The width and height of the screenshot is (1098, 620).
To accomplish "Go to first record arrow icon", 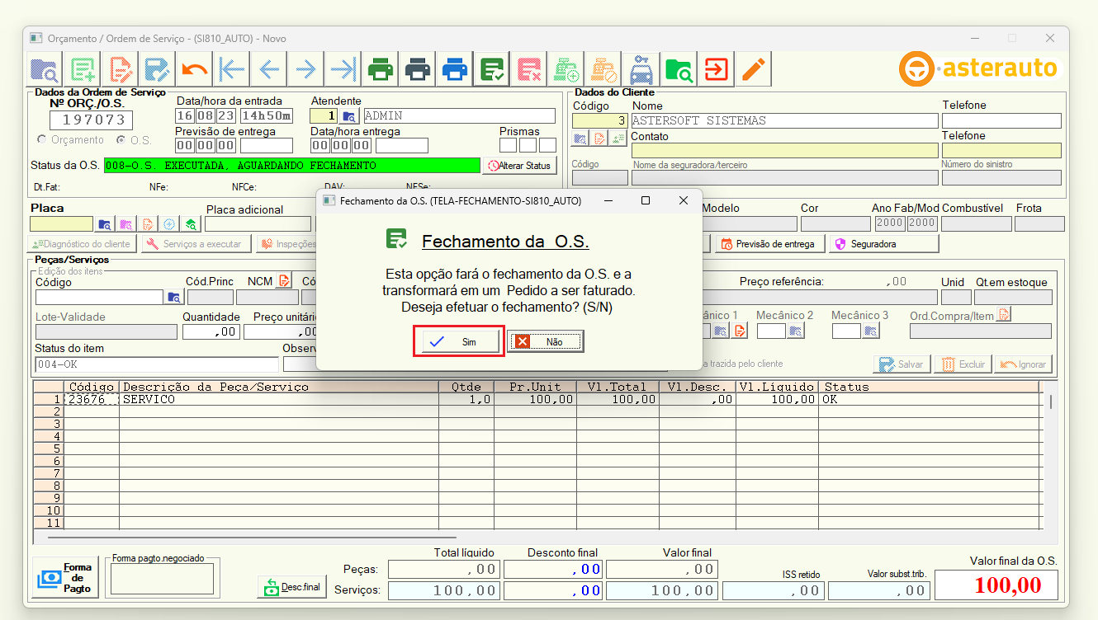I will [x=232, y=69].
